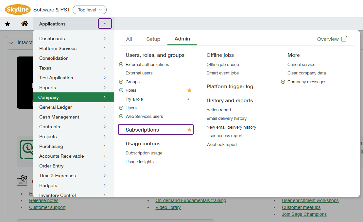Collapse the Intacct panel using its chevron

[x=11, y=42]
